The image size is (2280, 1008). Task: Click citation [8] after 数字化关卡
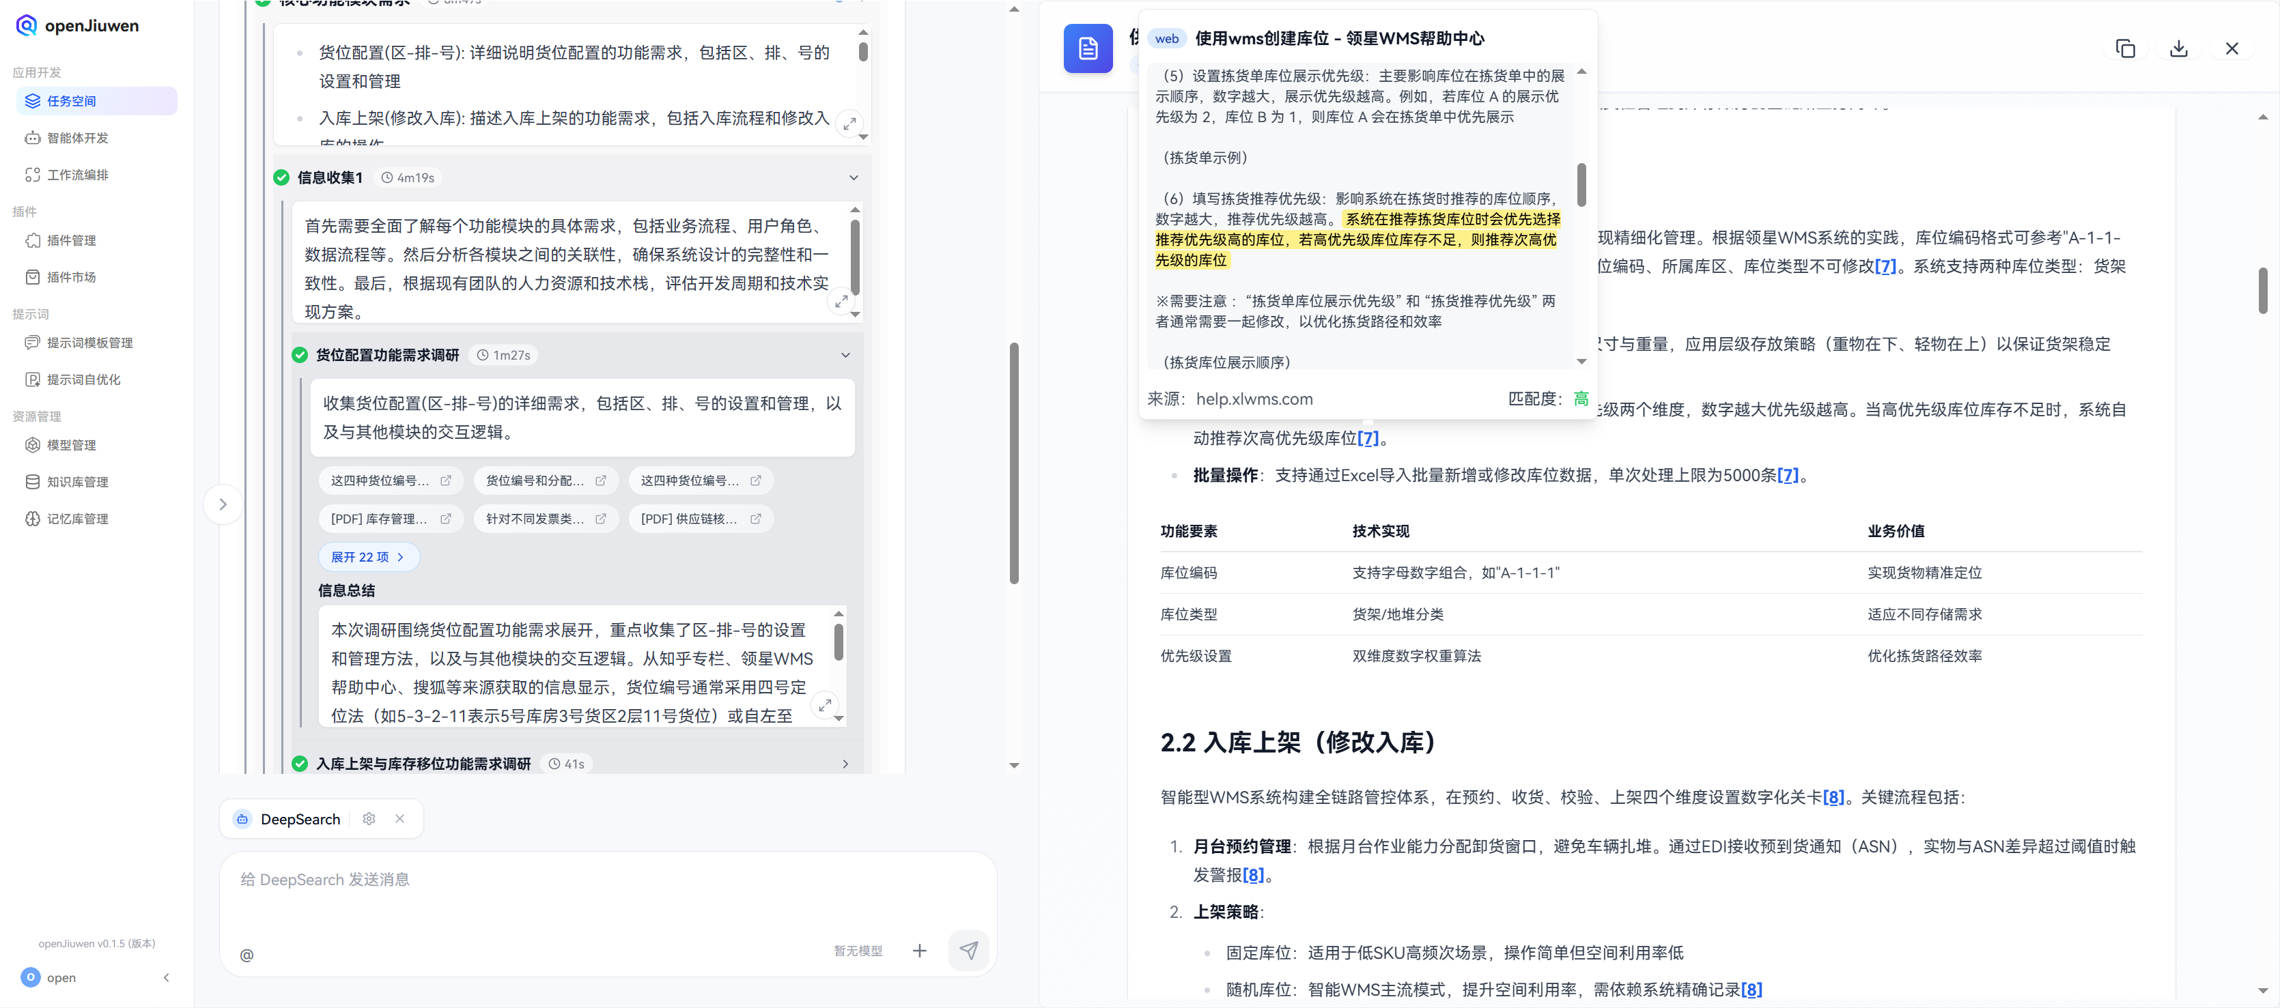[1834, 797]
